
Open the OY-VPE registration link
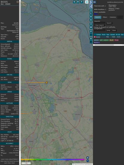(16, 23)
